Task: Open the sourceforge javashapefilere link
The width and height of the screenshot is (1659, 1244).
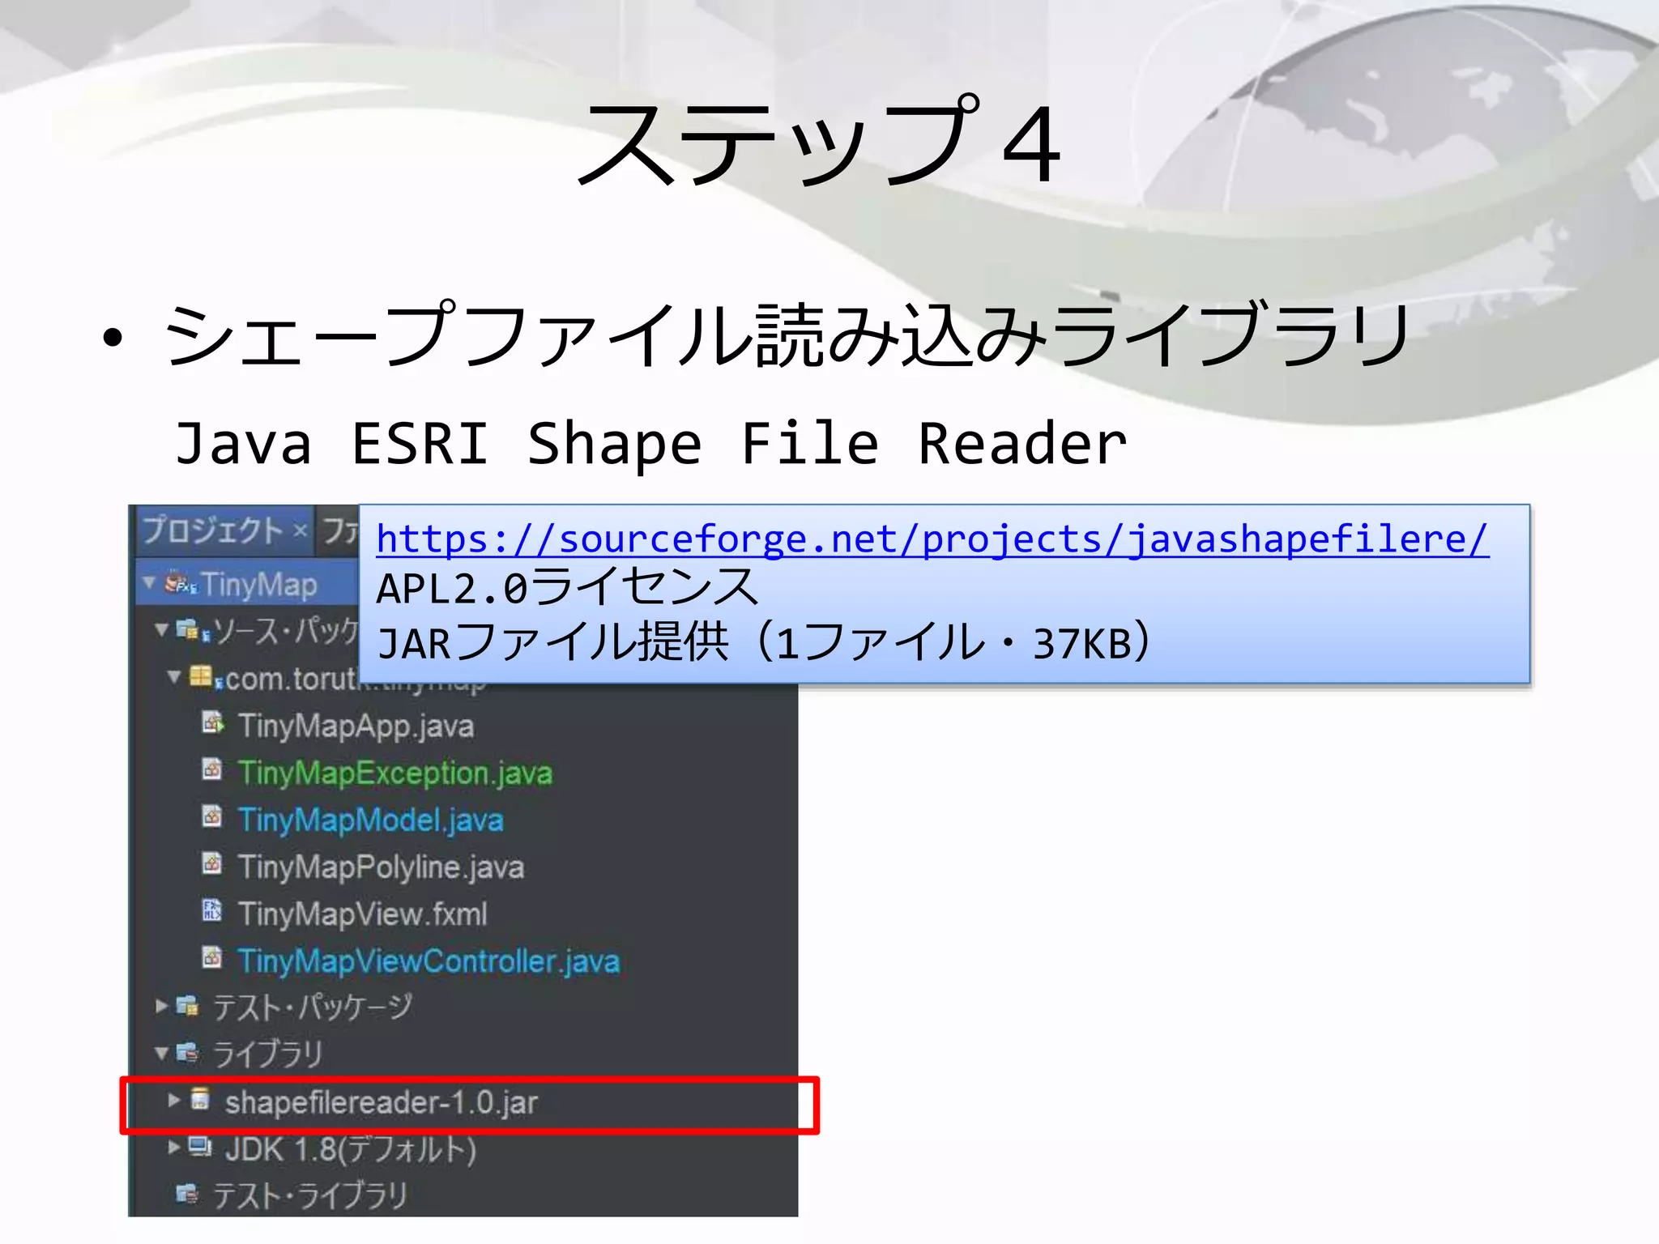Action: pyautogui.click(x=932, y=540)
